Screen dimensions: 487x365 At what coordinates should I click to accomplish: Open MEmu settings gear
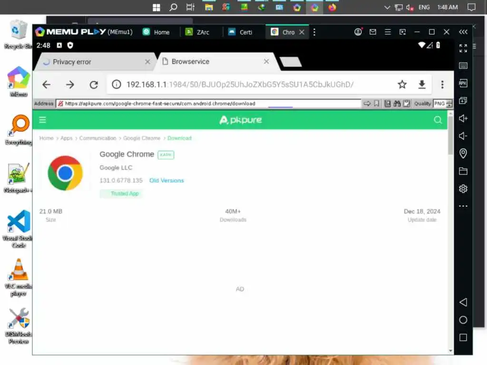coord(463,189)
